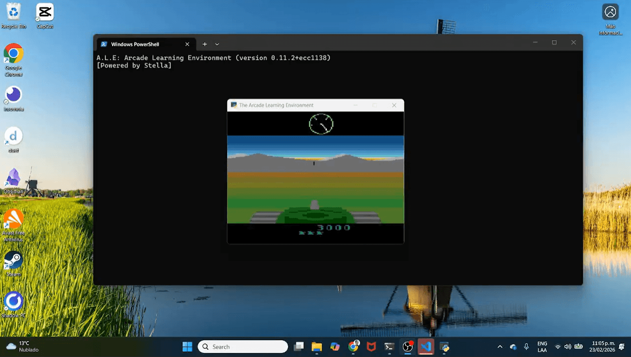The height and width of the screenshot is (357, 631).
Task: Open the CapCut desktop shortcut
Action: point(45,16)
